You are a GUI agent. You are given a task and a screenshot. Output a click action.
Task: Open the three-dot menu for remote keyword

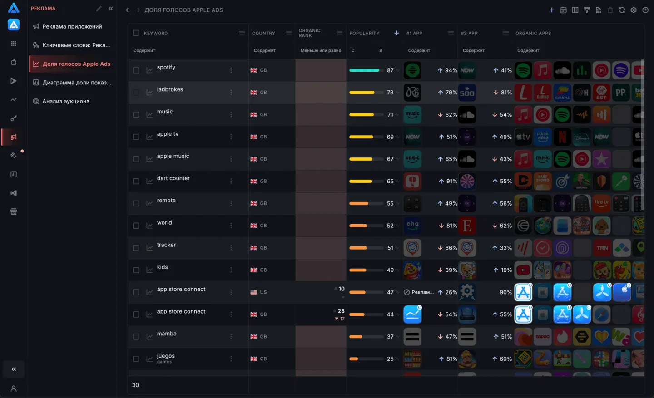pos(231,203)
